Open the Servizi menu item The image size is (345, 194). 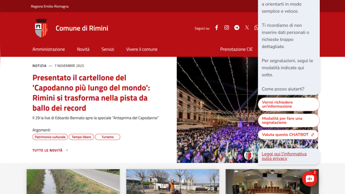pos(108,49)
